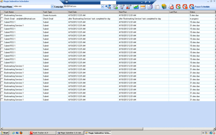Click the horizontal scrollbar thumb
This screenshot has width=216, height=135.
73,129
